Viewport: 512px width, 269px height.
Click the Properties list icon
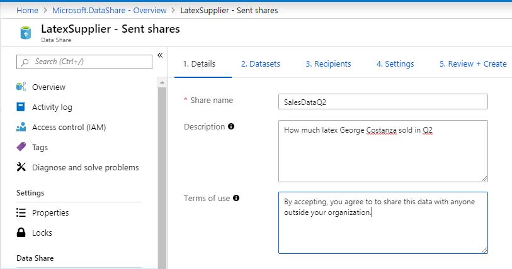click(x=21, y=212)
